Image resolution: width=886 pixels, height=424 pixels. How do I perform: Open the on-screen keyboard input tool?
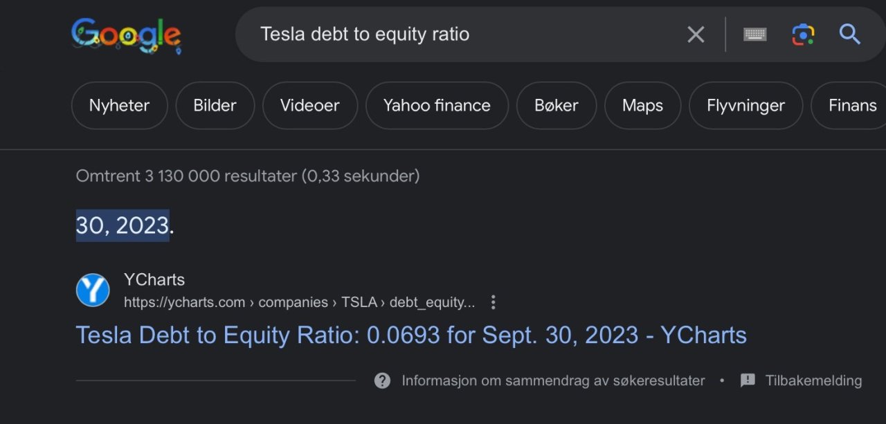pos(754,34)
